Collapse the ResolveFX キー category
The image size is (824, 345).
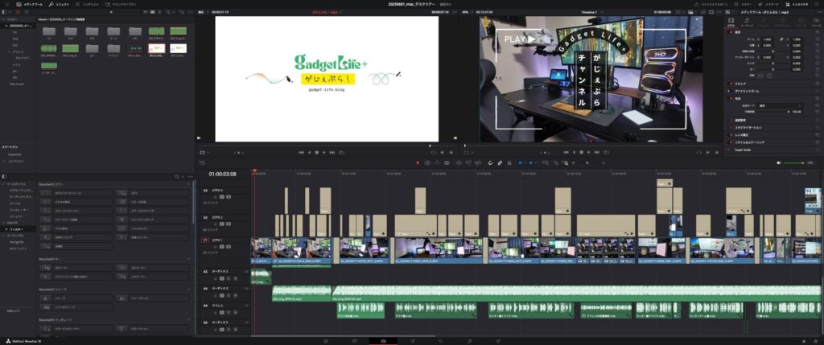(x=188, y=259)
